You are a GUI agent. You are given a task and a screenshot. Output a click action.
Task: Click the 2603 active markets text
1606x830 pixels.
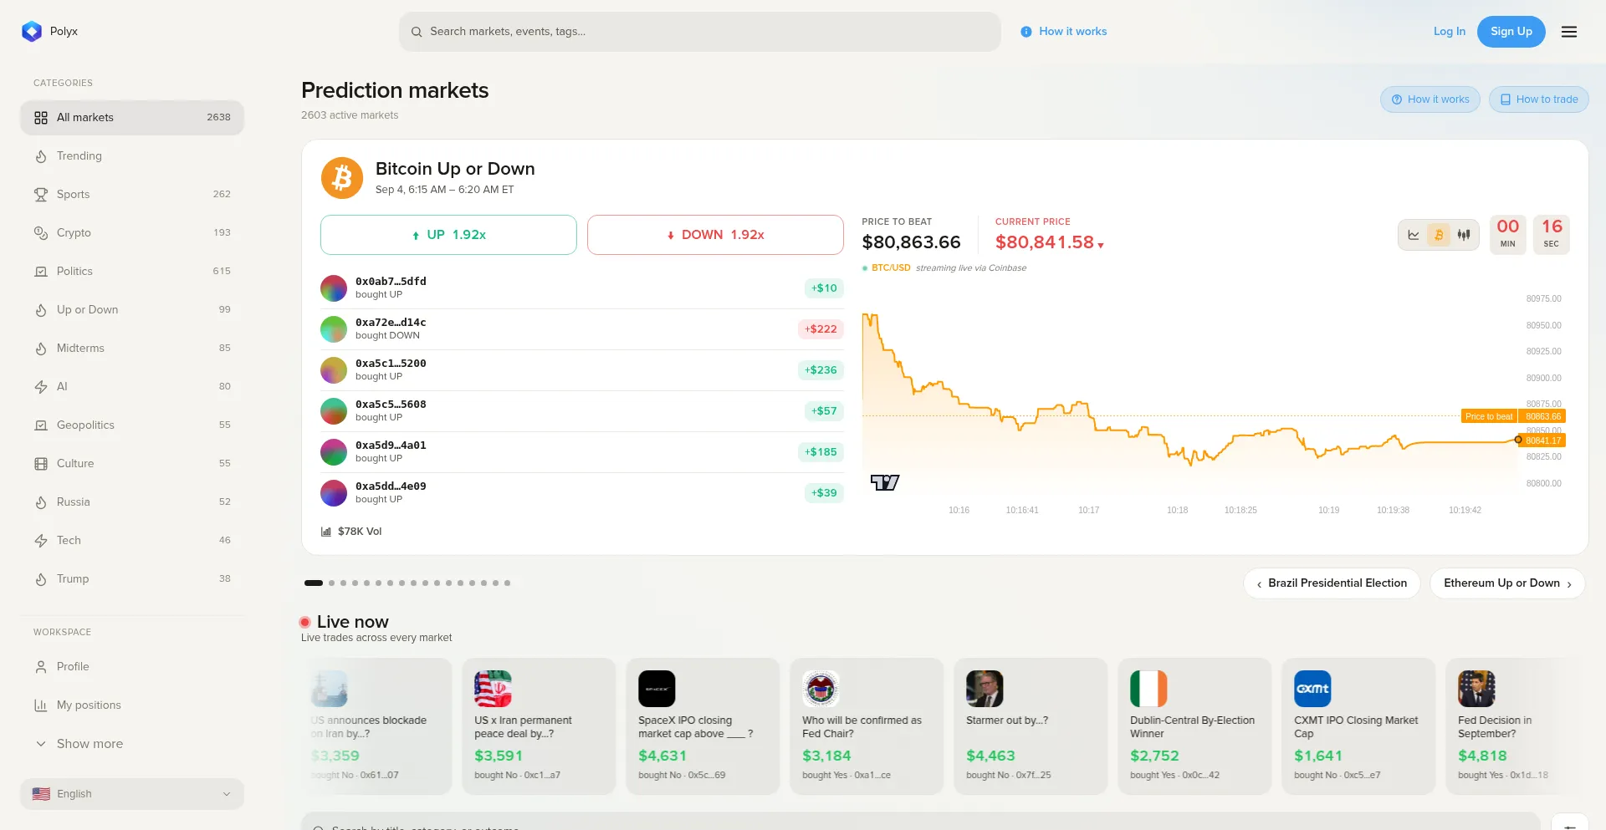pyautogui.click(x=350, y=115)
